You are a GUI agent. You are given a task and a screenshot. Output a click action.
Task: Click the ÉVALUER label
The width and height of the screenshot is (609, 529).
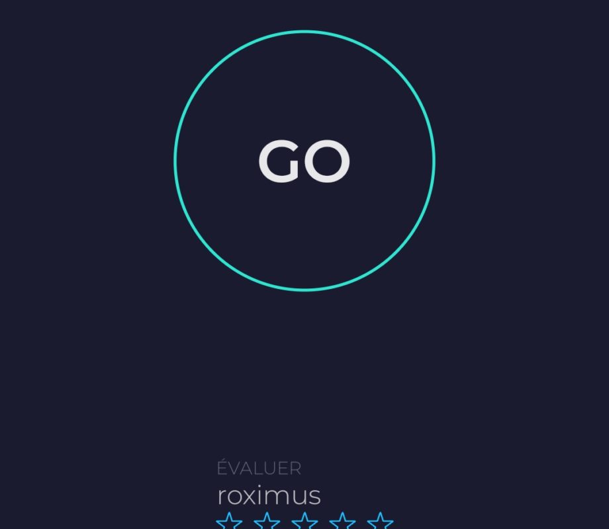pyautogui.click(x=259, y=467)
